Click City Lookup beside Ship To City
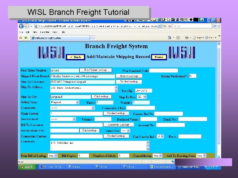Viewport: 238px width, 178px height. pyautogui.click(x=101, y=96)
